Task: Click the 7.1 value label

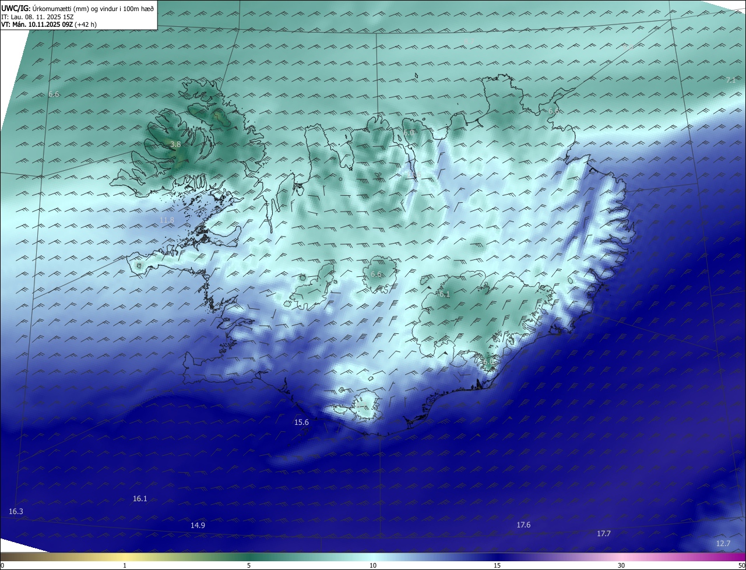Action: [x=731, y=80]
